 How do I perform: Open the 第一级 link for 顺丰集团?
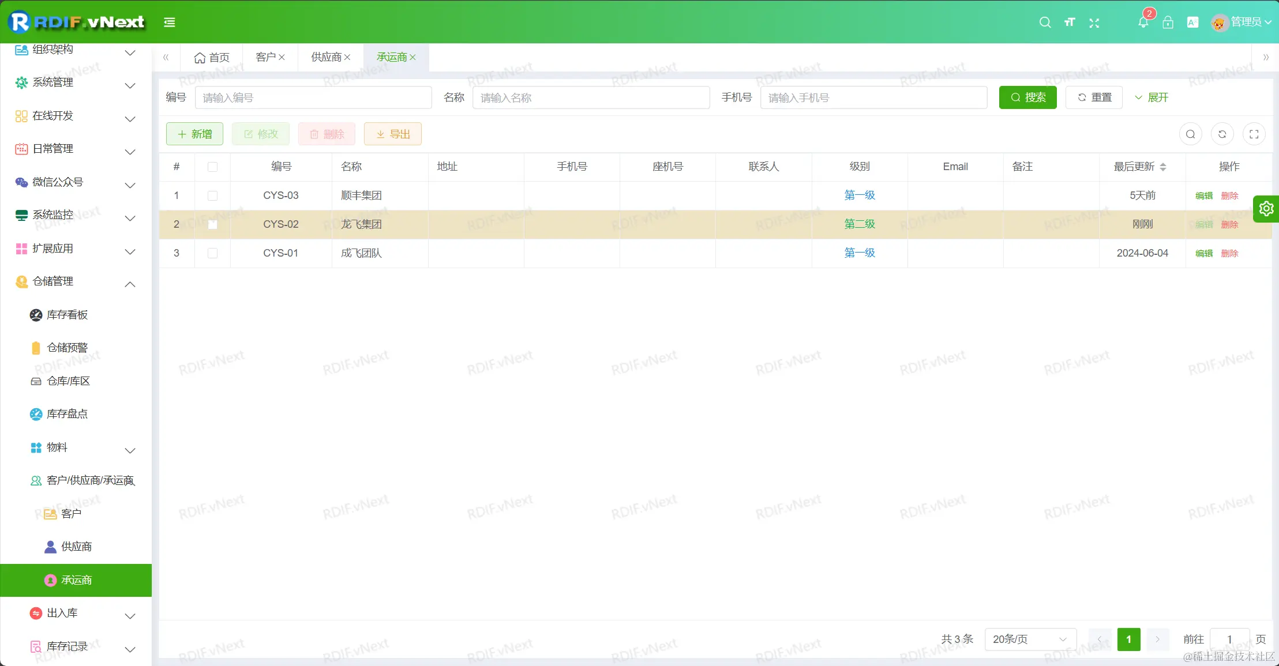[x=859, y=195]
